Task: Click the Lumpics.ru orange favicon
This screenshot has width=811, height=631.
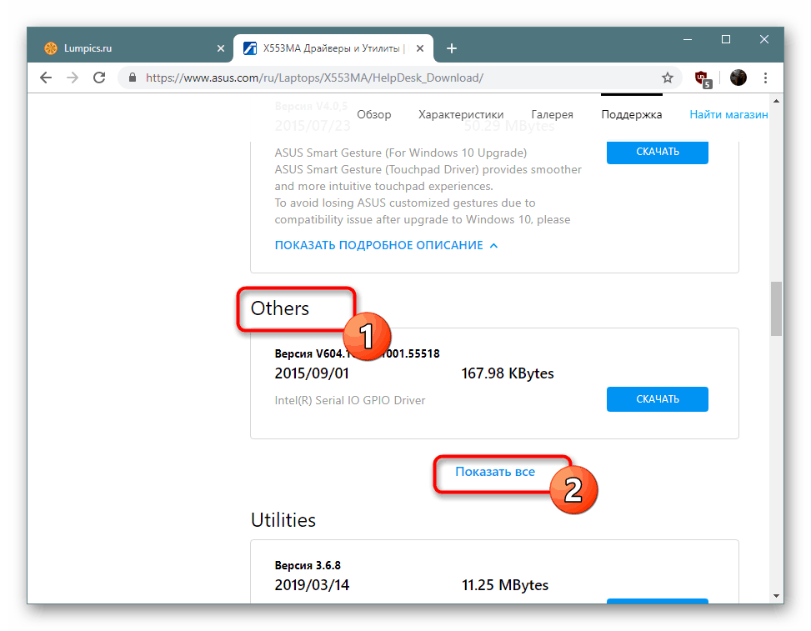Action: pyautogui.click(x=51, y=48)
